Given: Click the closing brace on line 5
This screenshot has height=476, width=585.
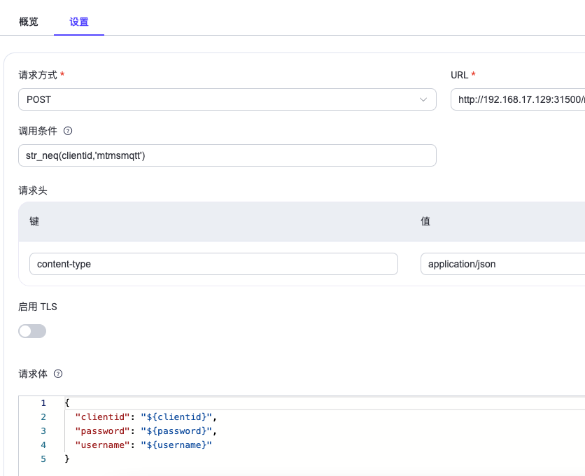Looking at the screenshot, I should (67, 458).
